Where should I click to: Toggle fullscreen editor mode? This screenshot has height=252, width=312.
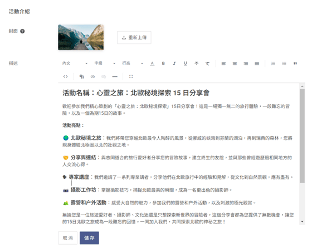(x=131, y=76)
